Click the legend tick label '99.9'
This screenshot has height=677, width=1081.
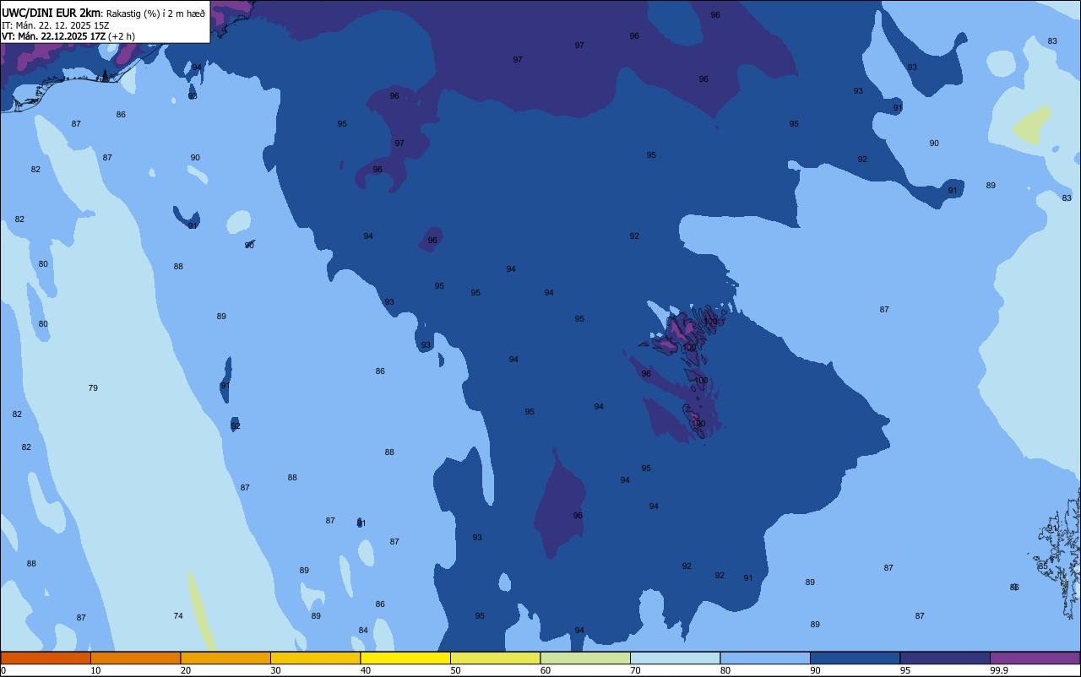(x=999, y=670)
